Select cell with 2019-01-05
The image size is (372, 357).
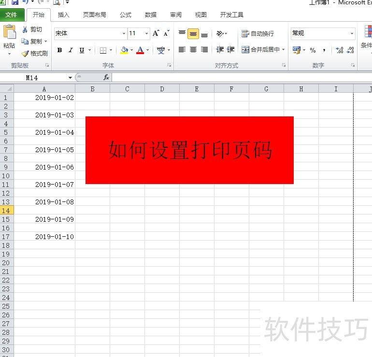click(44, 150)
